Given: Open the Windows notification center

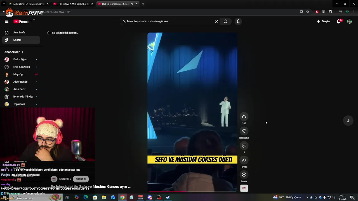Looking at the screenshot, I should 352,197.
